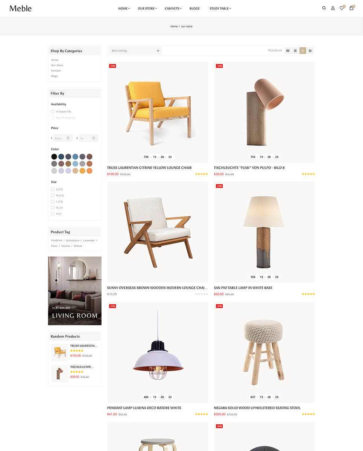The image size is (363, 451).
Task: Filter by the Lavender product tag
Action: pos(89,241)
